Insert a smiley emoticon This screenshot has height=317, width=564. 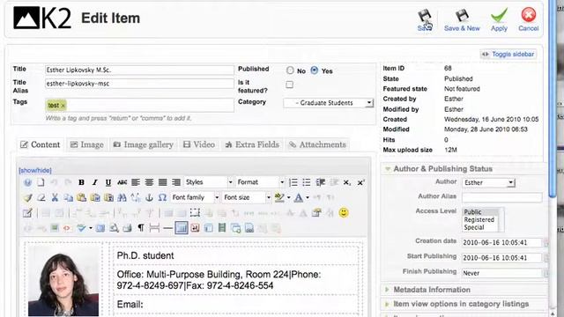[x=344, y=213]
